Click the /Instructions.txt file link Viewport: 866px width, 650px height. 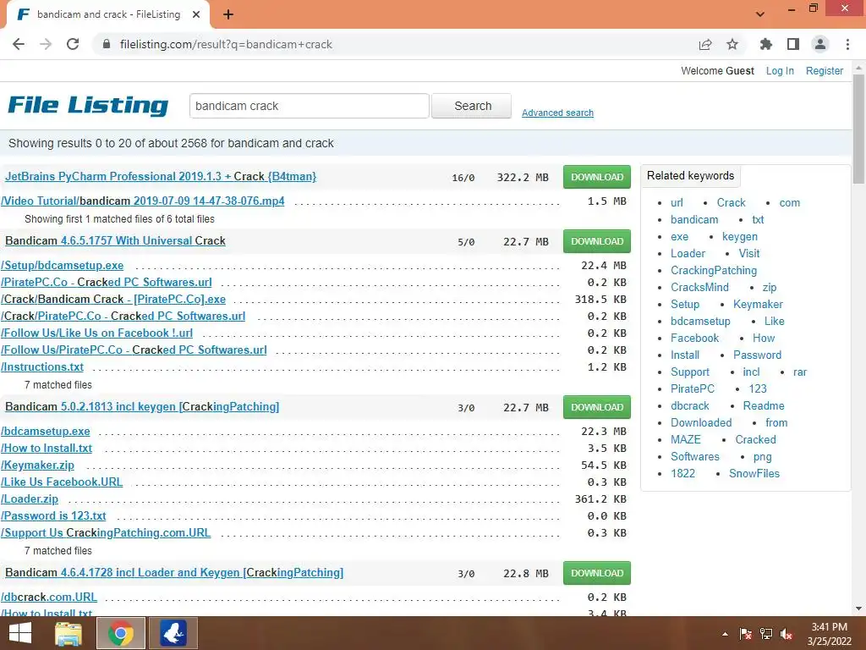coord(42,366)
